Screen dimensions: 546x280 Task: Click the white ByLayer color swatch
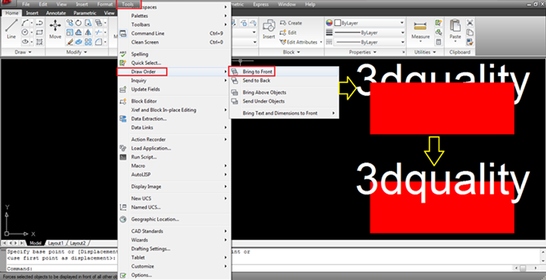coord(337,23)
